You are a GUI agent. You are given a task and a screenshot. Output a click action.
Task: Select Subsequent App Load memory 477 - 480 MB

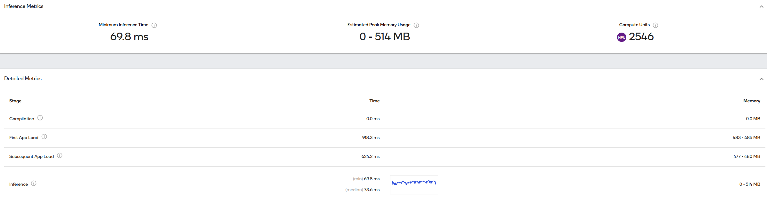[x=746, y=156]
